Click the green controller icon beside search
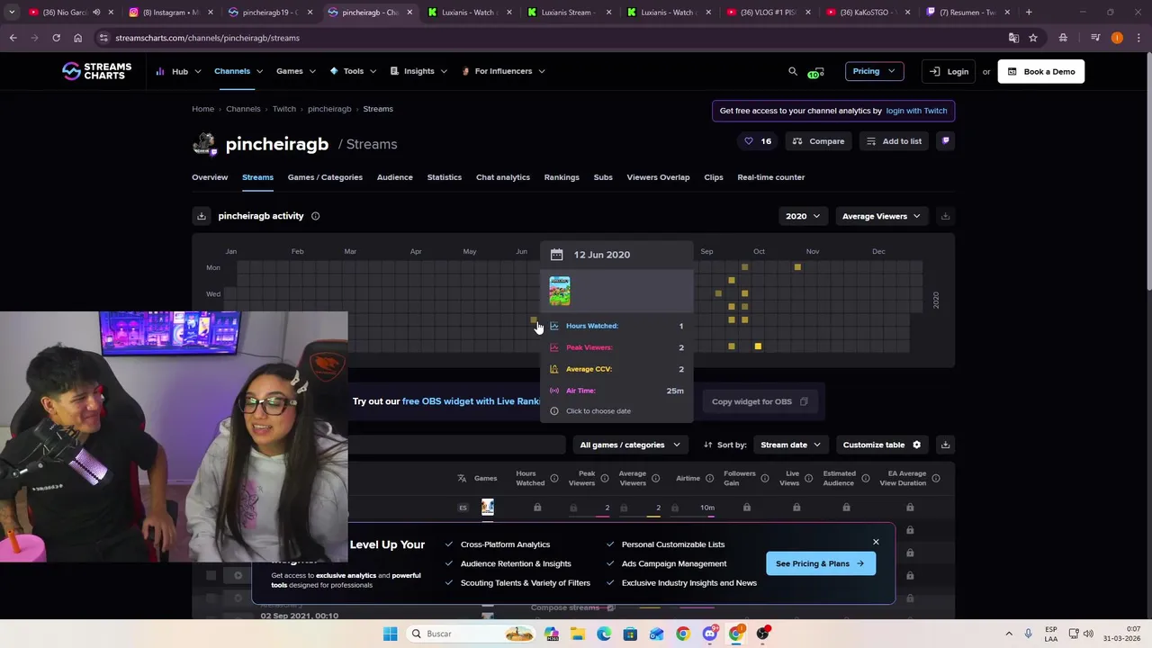The width and height of the screenshot is (1152, 648). click(x=815, y=72)
